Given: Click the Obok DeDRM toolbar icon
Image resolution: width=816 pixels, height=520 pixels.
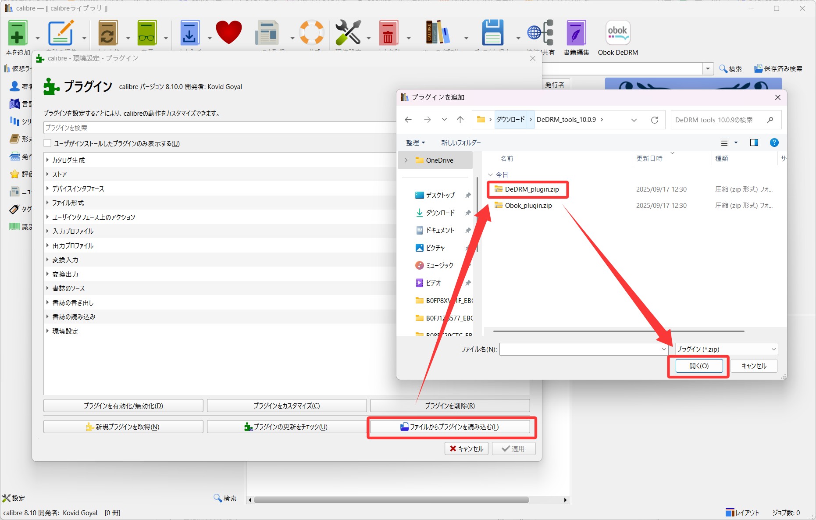Looking at the screenshot, I should click(x=617, y=34).
